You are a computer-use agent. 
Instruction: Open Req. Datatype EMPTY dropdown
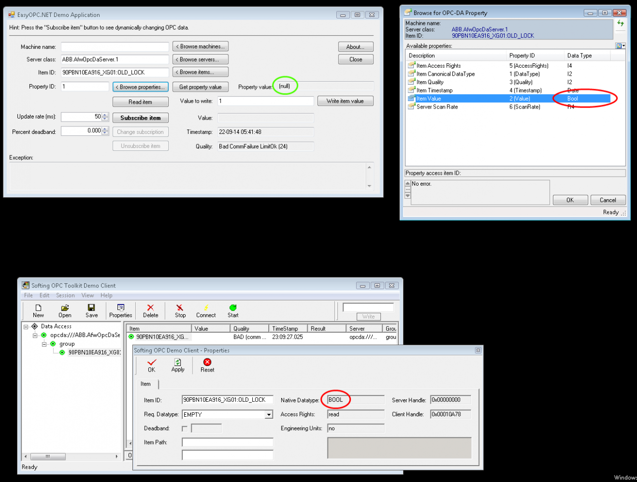269,414
